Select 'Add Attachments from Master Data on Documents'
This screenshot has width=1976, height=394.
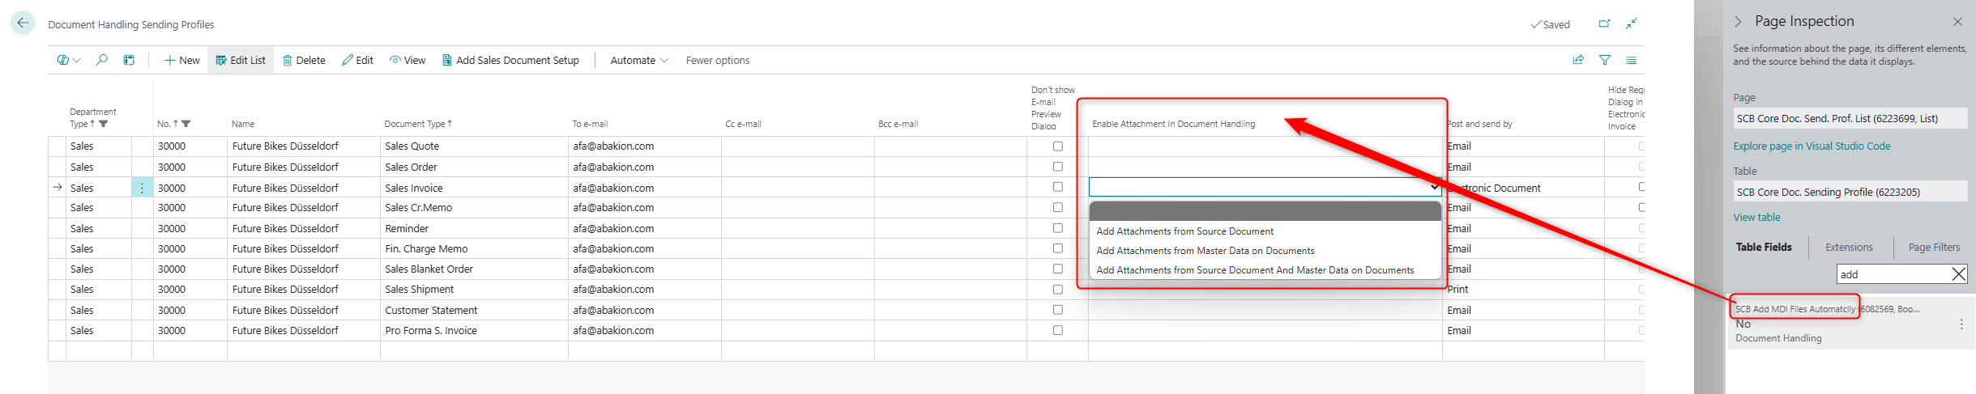click(1205, 251)
